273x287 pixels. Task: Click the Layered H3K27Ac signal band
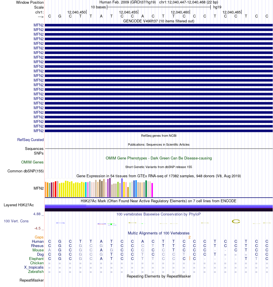[159, 208]
